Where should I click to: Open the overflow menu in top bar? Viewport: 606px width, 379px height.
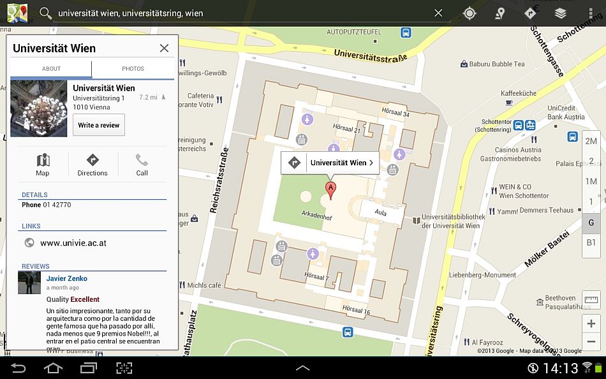pyautogui.click(x=591, y=13)
